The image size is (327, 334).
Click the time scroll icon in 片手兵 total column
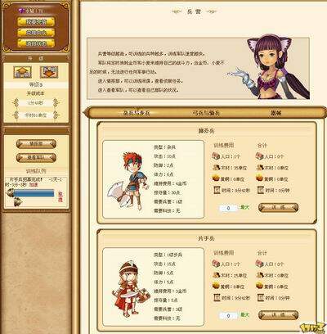pos(261,297)
